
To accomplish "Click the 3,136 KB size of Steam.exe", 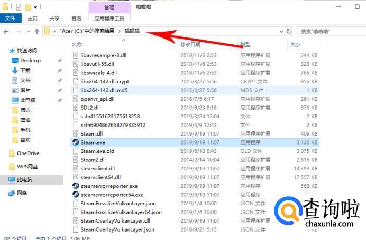I will point(307,142).
